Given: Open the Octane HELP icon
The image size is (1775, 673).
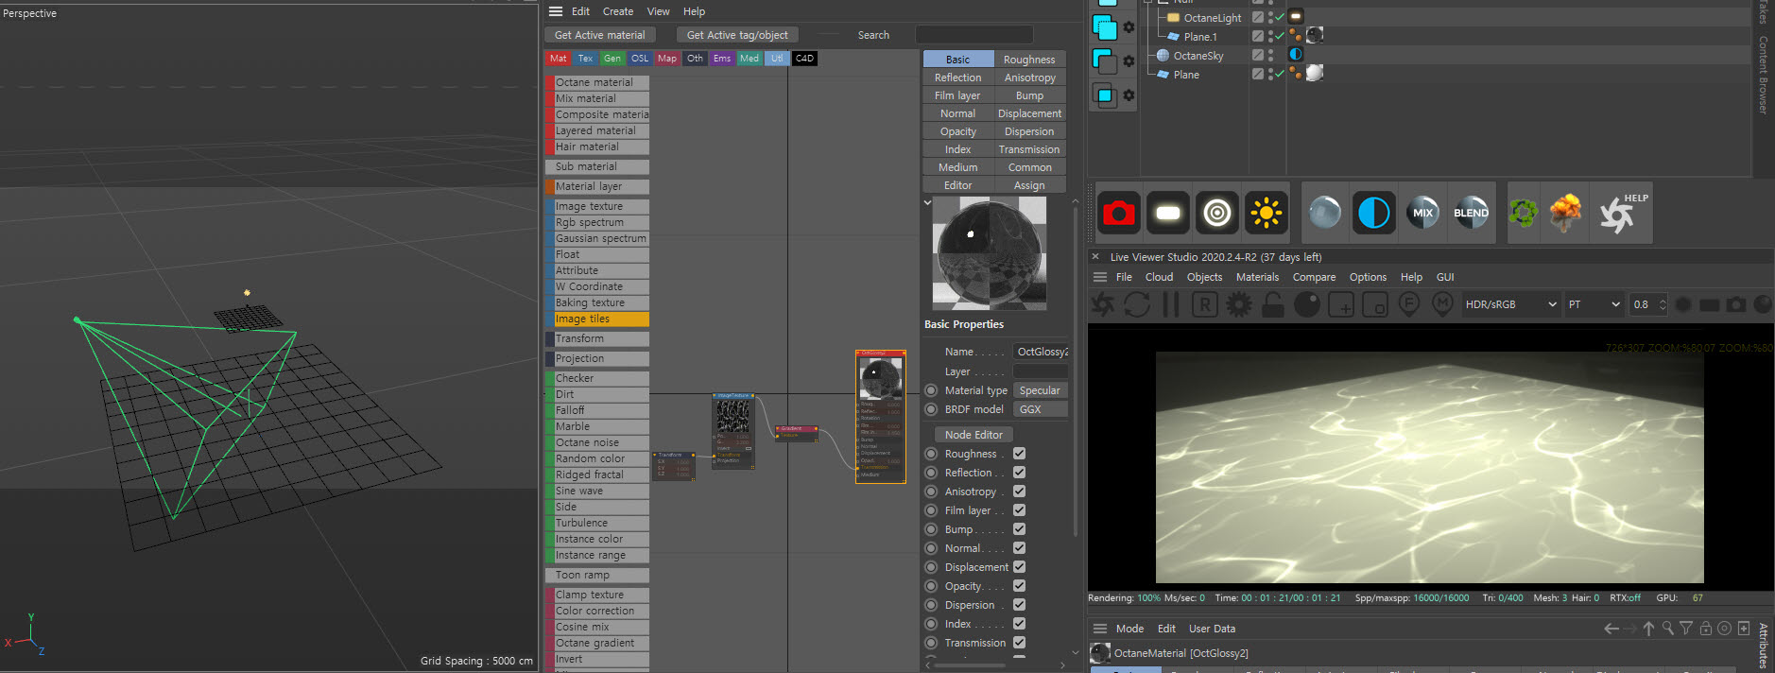Looking at the screenshot, I should pyautogui.click(x=1623, y=213).
